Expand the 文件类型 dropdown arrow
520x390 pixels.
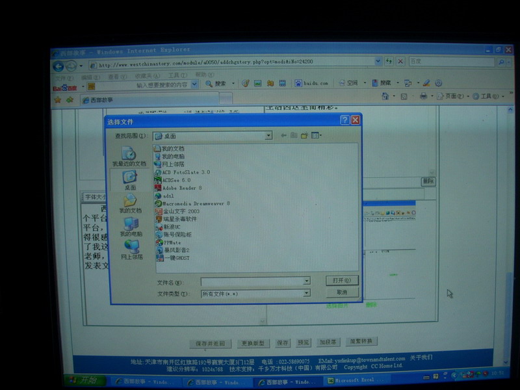(307, 293)
